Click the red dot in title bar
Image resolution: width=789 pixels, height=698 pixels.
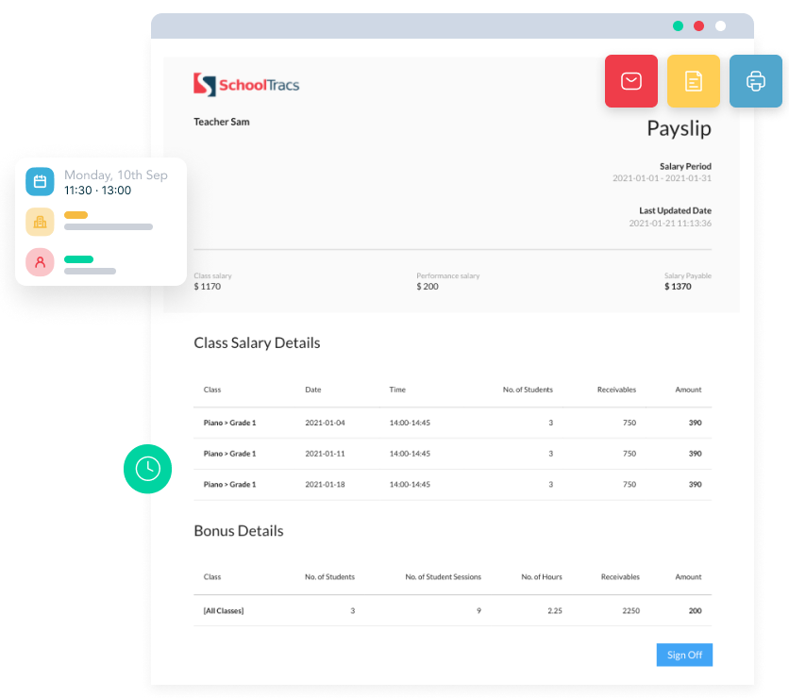pos(699,26)
